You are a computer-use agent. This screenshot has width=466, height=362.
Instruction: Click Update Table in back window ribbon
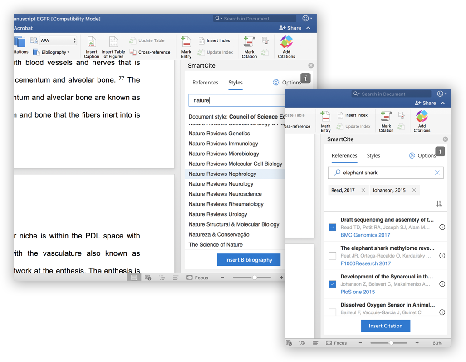pyautogui.click(x=147, y=40)
